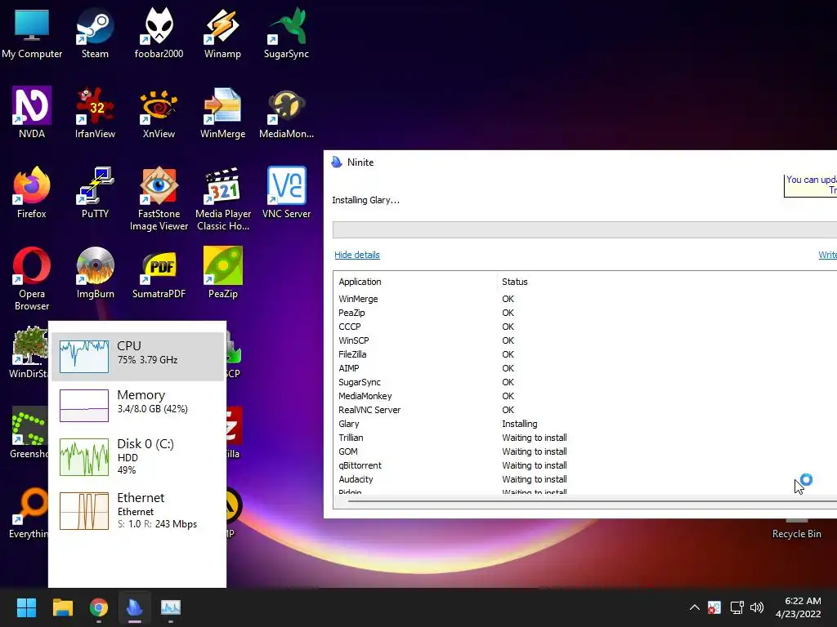Click the Ninite window title icon
This screenshot has height=627, width=837.
[337, 162]
